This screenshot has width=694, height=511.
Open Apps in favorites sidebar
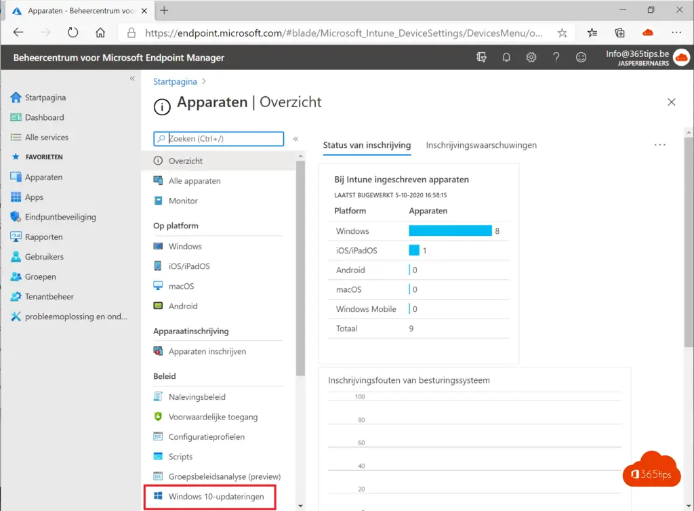pyautogui.click(x=34, y=197)
